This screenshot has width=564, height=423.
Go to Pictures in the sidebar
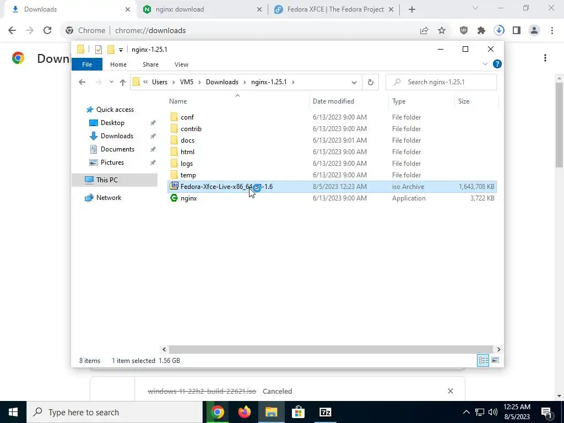click(x=112, y=162)
